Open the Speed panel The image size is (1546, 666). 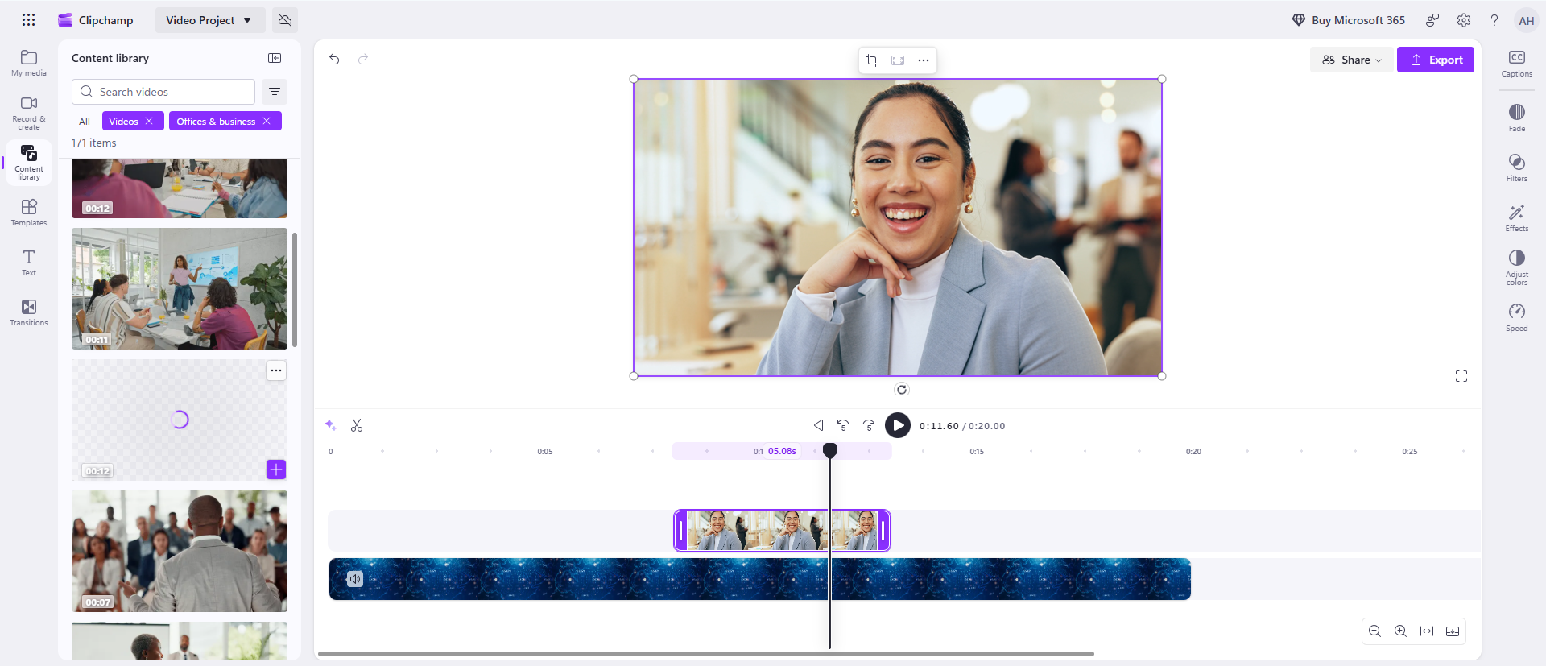pyautogui.click(x=1517, y=317)
